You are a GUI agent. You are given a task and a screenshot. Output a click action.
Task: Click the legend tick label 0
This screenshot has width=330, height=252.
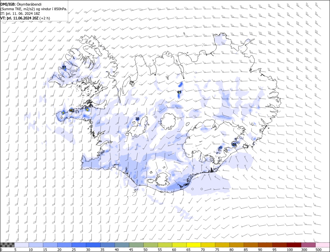(x=1, y=250)
